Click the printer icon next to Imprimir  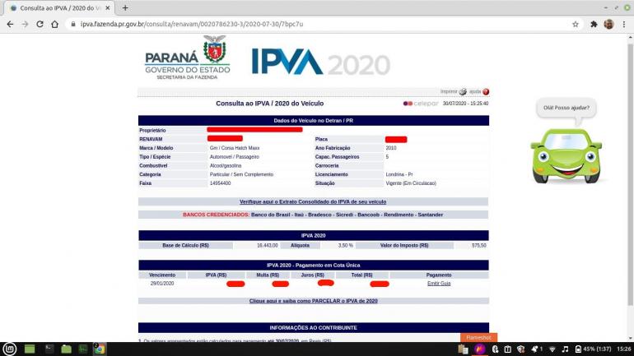[x=463, y=92]
